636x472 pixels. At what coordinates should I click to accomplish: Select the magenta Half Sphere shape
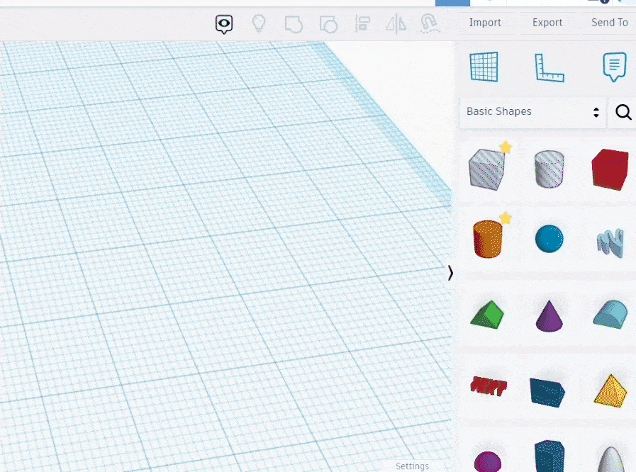[x=488, y=462]
